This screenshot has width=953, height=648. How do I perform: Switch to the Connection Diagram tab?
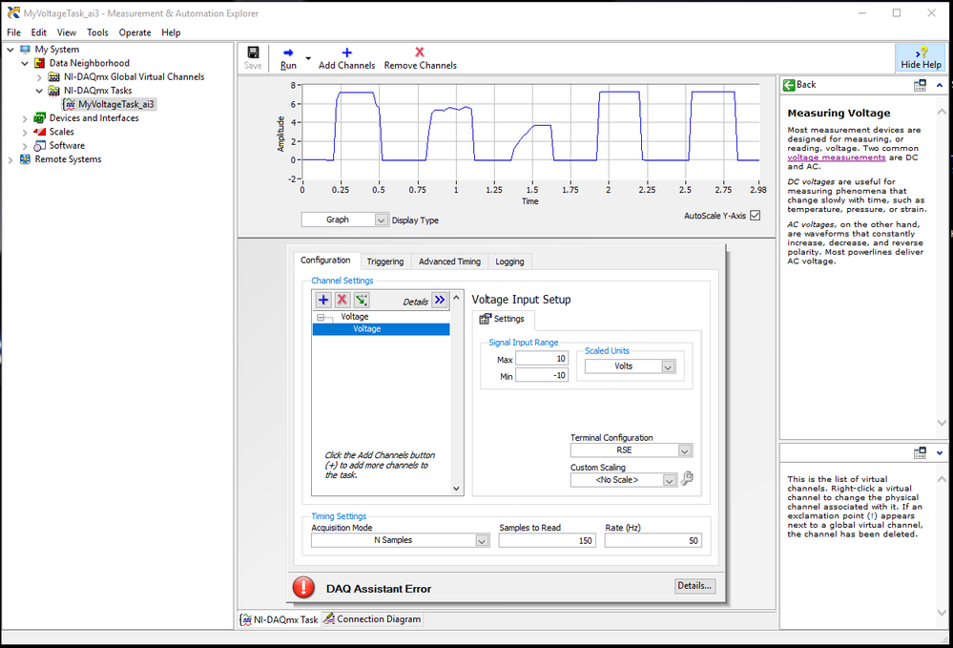(x=372, y=618)
